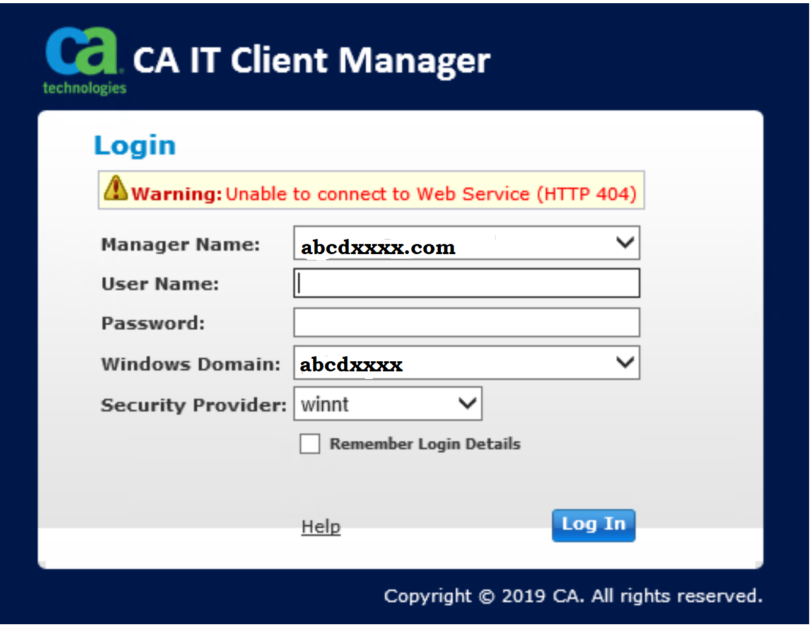The width and height of the screenshot is (811, 628).
Task: Click the yellow warning triangle icon
Action: click(115, 189)
